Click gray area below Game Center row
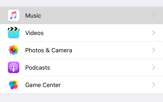163x102 pixels. point(82,98)
